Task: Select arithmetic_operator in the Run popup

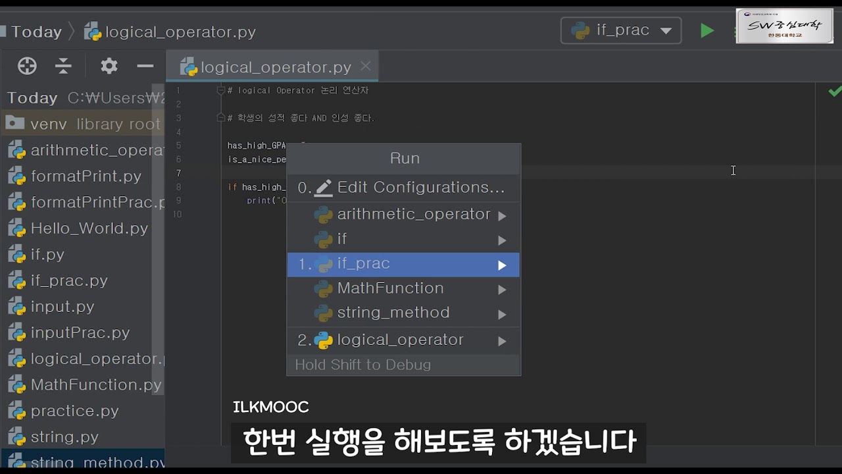Action: coord(403,215)
